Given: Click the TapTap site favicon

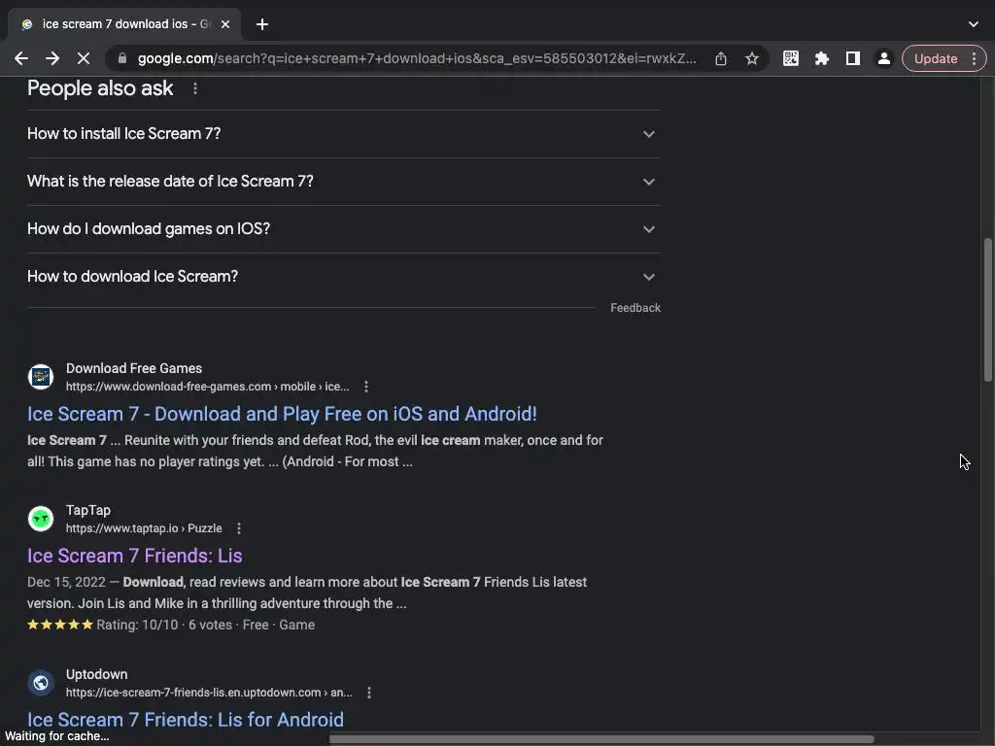Looking at the screenshot, I should click(41, 519).
